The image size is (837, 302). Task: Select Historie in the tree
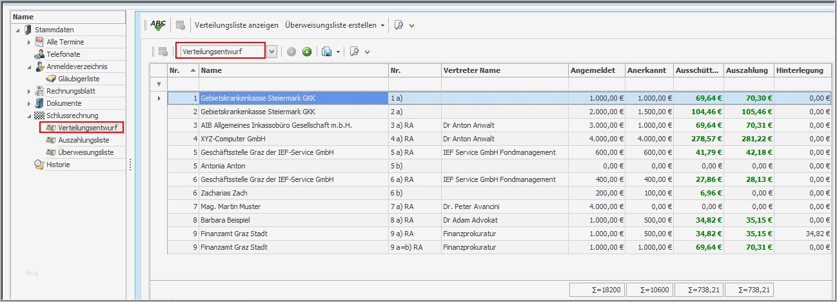click(58, 165)
